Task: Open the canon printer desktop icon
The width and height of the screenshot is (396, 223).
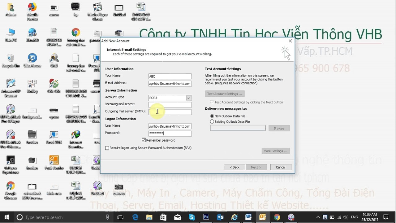Action: point(54,9)
